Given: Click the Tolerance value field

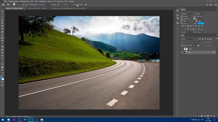Looking at the screenshot, I should tap(58, 5).
